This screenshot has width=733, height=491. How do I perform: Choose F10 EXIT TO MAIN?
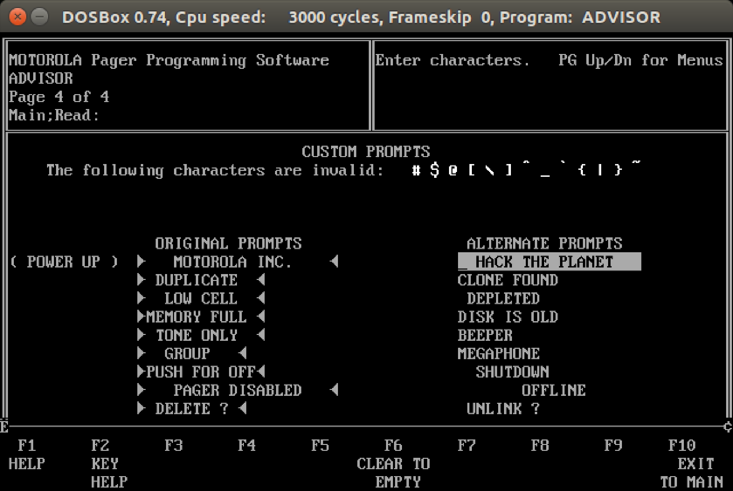click(x=692, y=464)
